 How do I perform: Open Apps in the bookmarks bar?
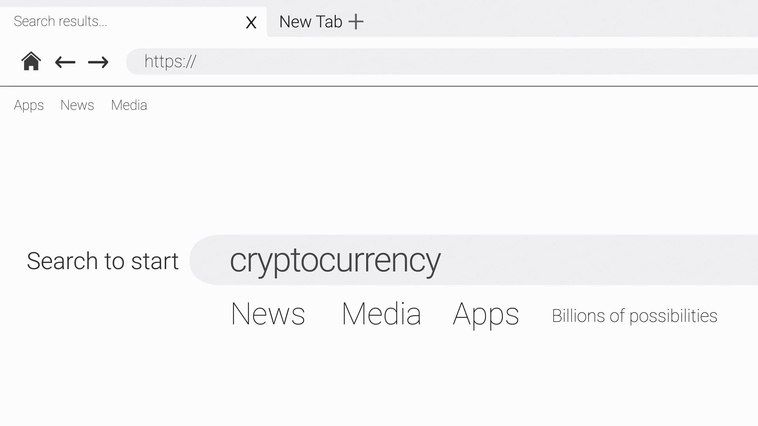pyautogui.click(x=29, y=105)
